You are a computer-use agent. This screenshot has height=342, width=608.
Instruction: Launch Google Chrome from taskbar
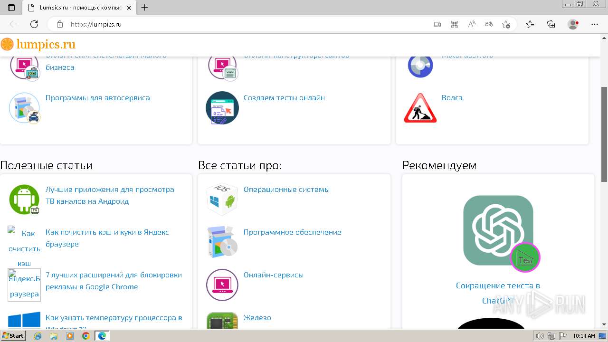86,336
